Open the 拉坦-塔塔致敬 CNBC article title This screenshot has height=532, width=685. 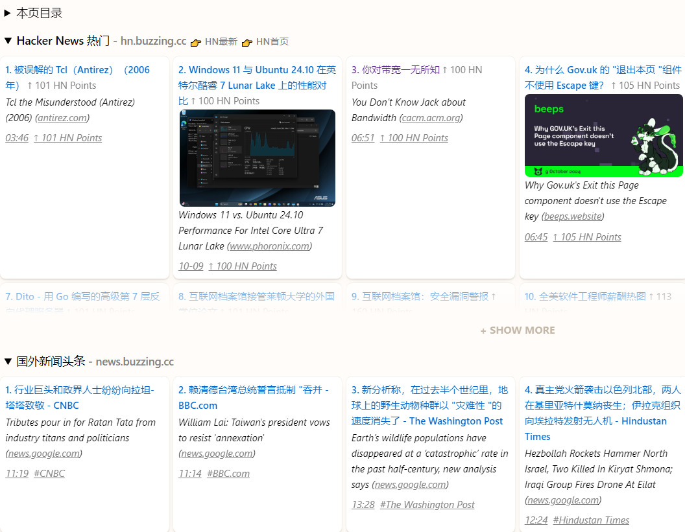click(80, 398)
